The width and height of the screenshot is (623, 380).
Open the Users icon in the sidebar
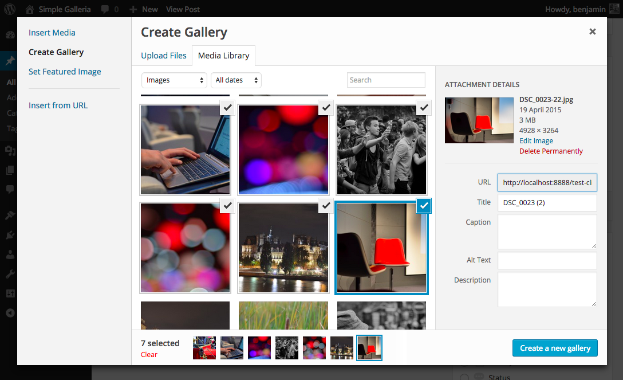(x=10, y=254)
